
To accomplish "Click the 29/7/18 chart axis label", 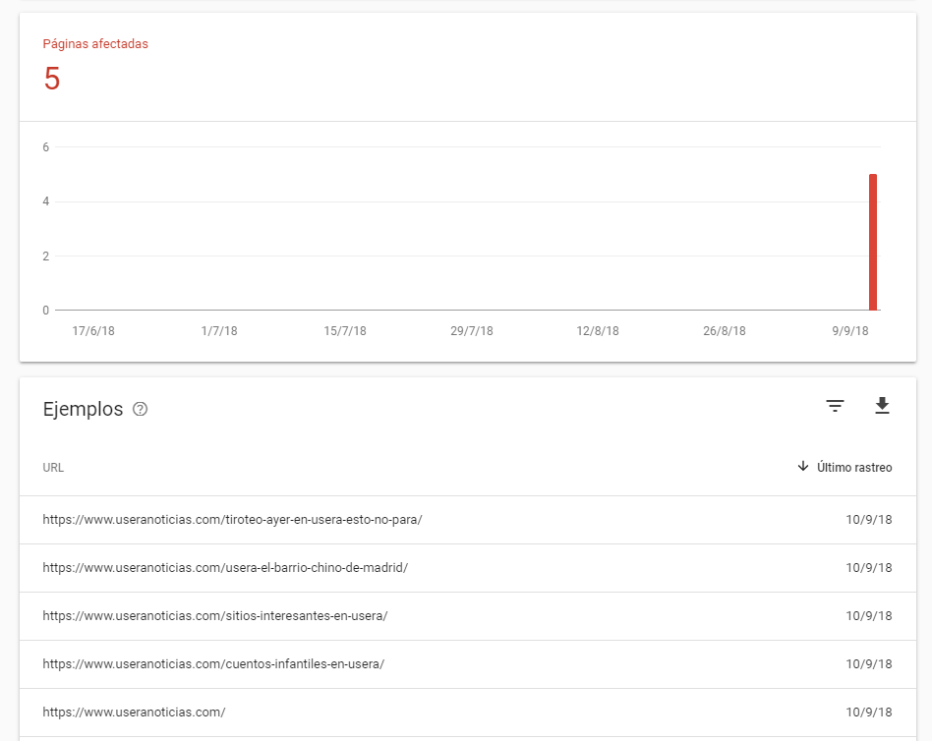I will 471,331.
